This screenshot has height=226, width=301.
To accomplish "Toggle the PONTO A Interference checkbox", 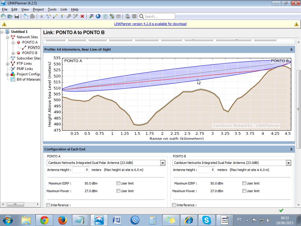I will (x=48, y=205).
